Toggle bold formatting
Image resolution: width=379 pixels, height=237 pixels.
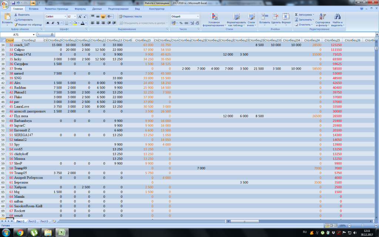(x=48, y=23)
